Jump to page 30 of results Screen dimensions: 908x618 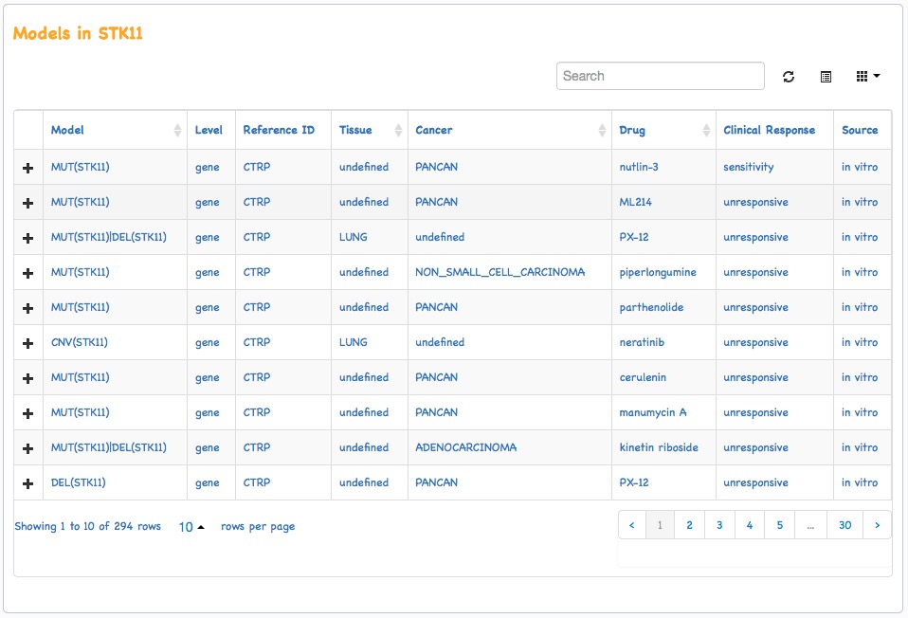pyautogui.click(x=844, y=525)
